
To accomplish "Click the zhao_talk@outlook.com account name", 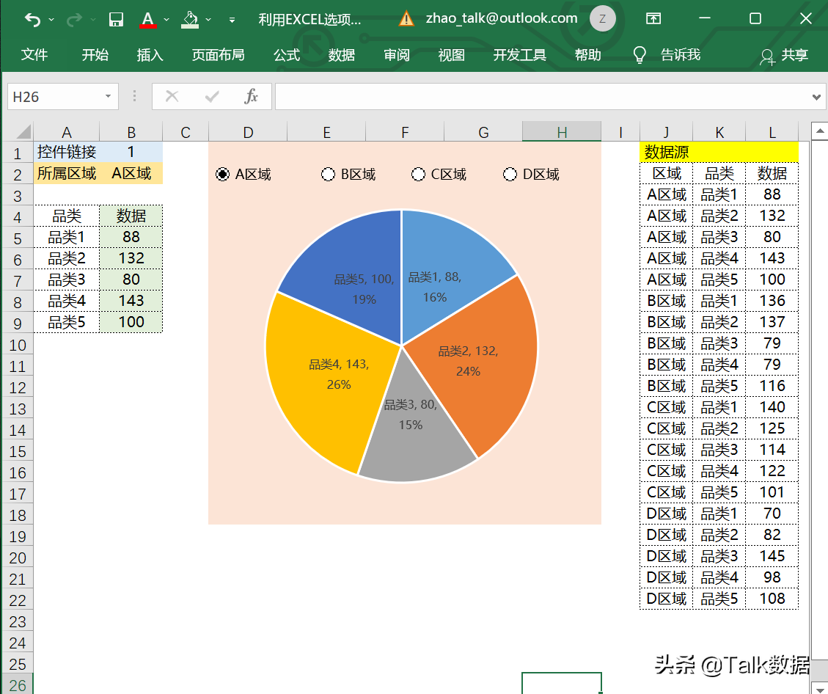I will click(502, 18).
